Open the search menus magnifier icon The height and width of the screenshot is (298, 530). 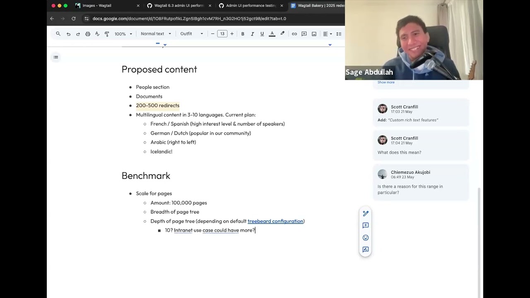pos(58,34)
